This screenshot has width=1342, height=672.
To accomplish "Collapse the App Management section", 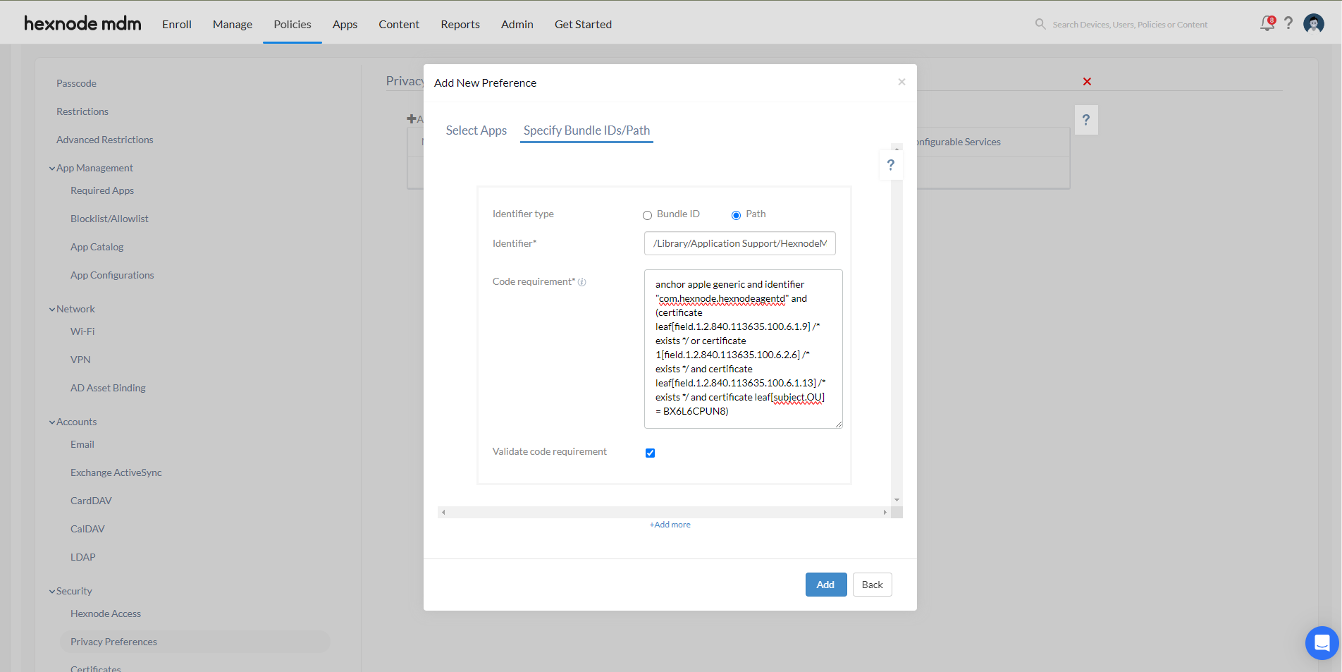I will pos(52,169).
